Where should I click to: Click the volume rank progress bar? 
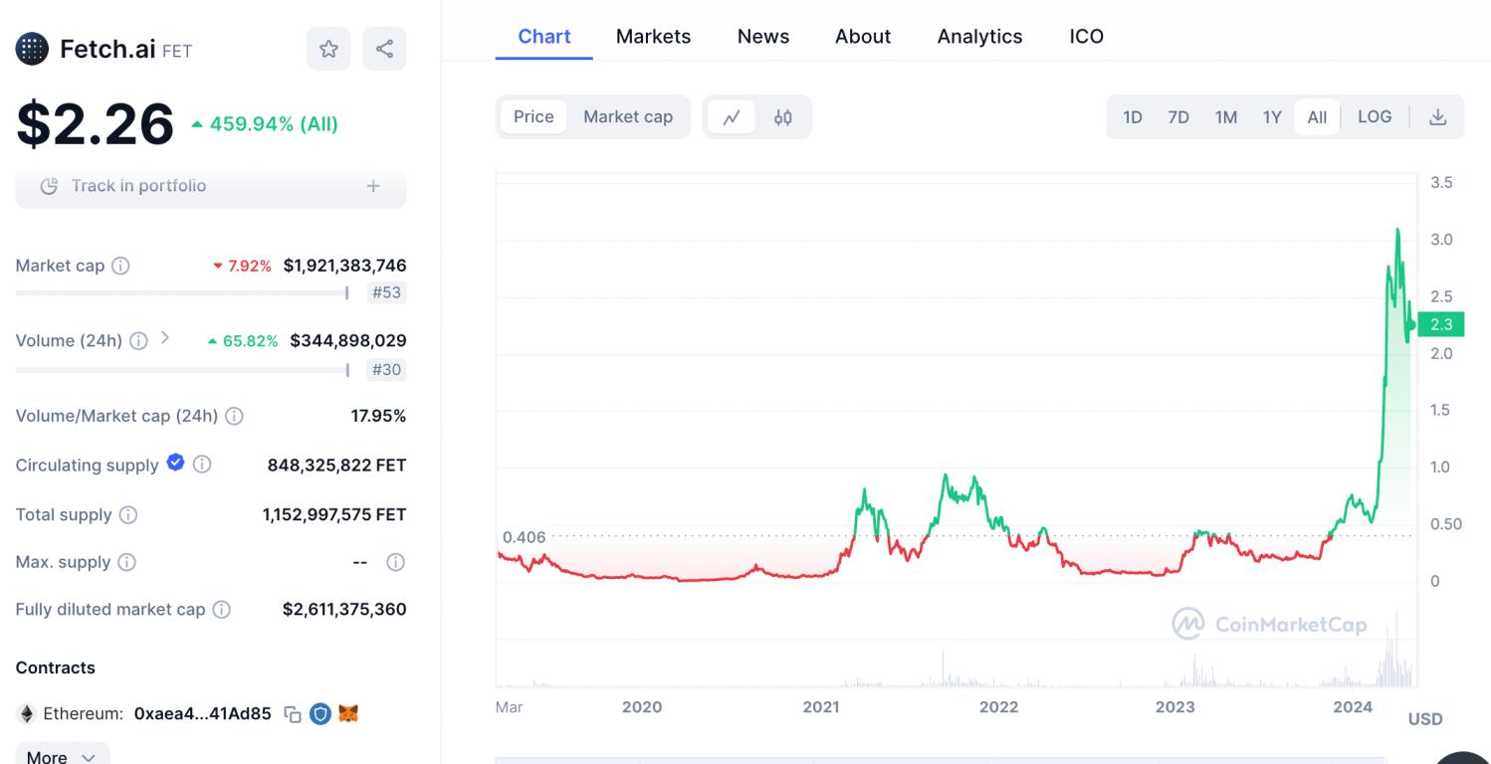[x=182, y=370]
